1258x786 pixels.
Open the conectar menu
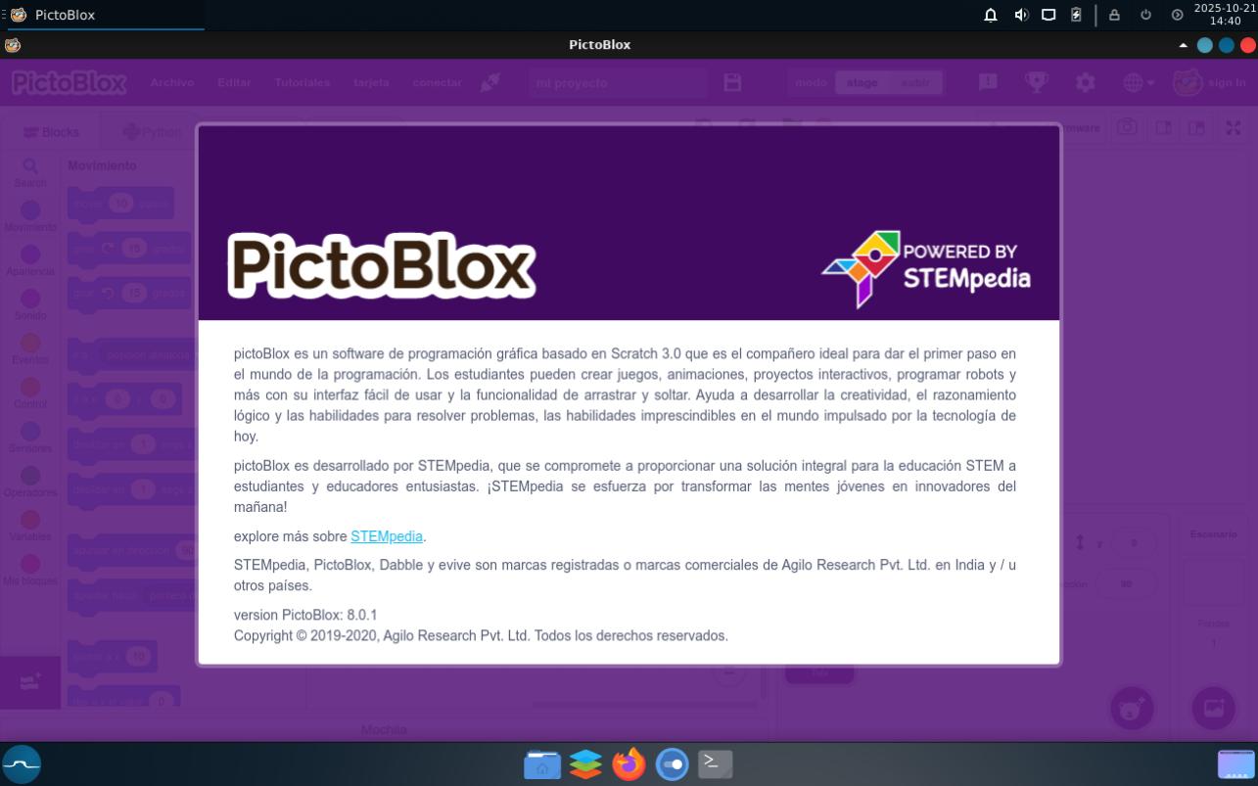coord(437,83)
